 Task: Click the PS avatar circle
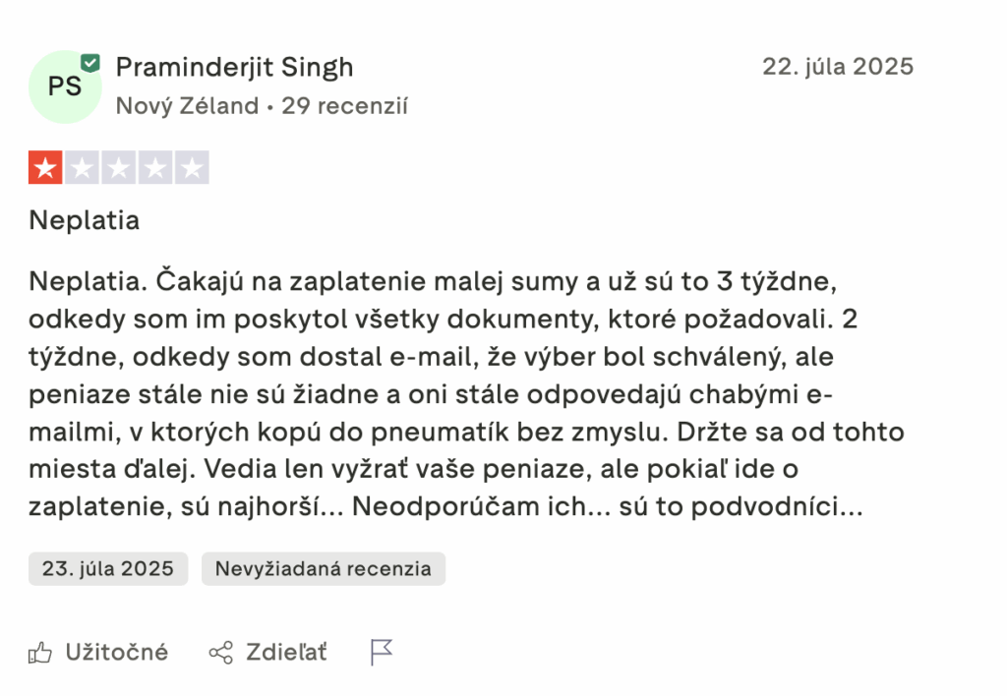coord(64,87)
